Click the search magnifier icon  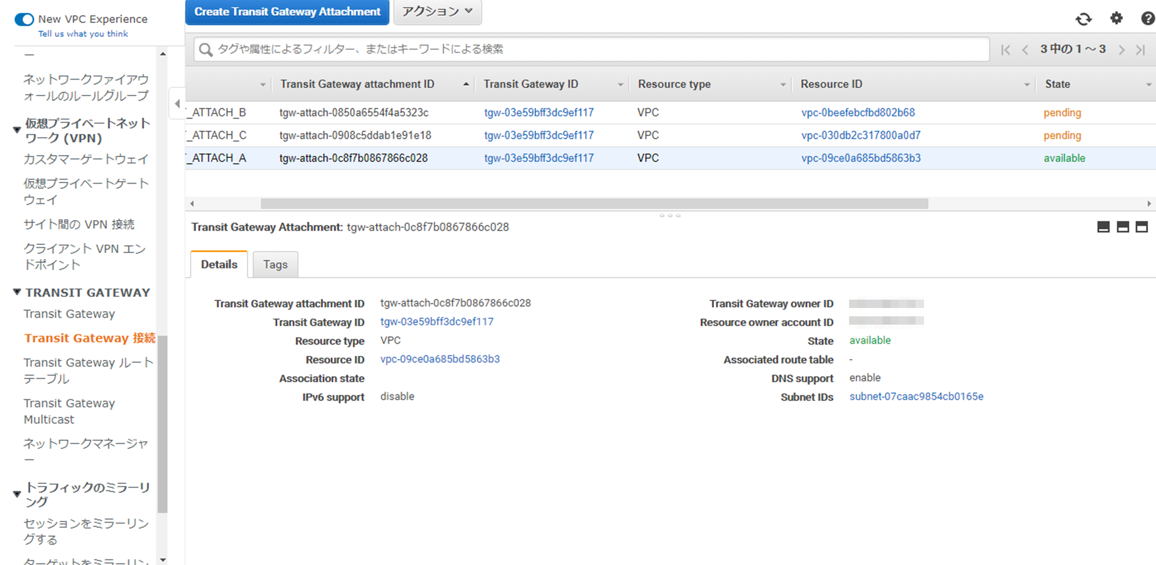(206, 49)
